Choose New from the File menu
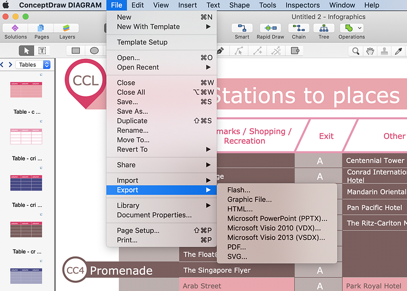 tap(161, 17)
